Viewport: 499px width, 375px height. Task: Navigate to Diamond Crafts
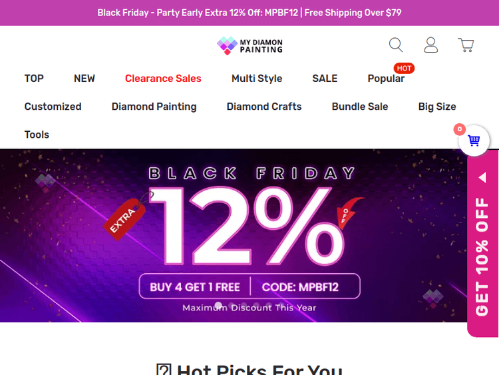(264, 107)
